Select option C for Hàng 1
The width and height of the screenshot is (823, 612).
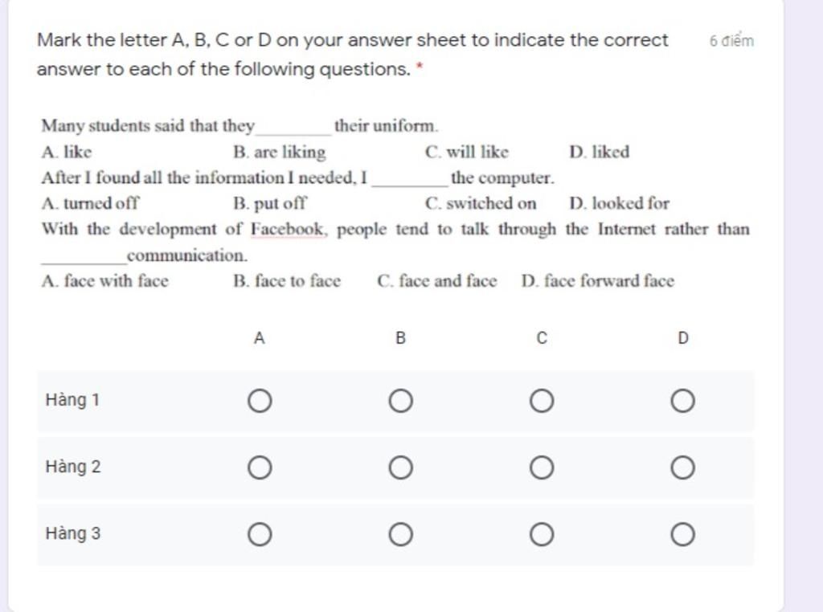click(542, 402)
